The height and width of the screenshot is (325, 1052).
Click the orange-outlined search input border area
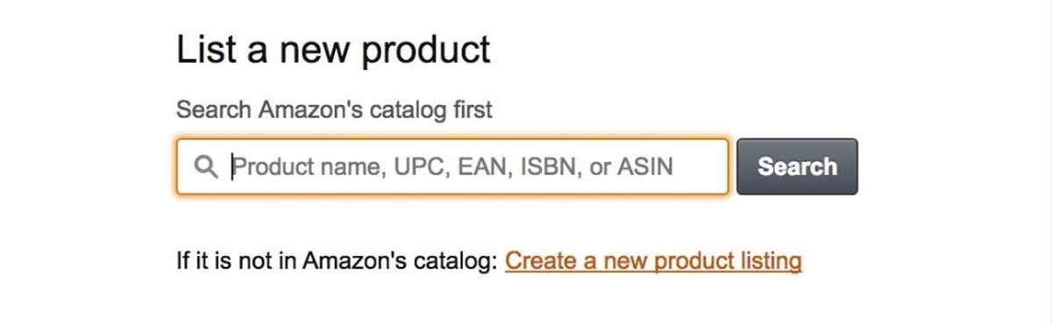tap(452, 166)
